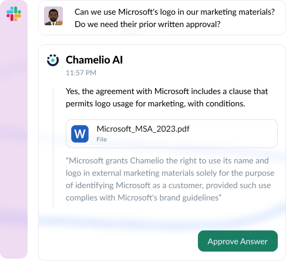Click the "of identifying Microsoft as a customer" line
286x261 pixels.
[169, 185]
